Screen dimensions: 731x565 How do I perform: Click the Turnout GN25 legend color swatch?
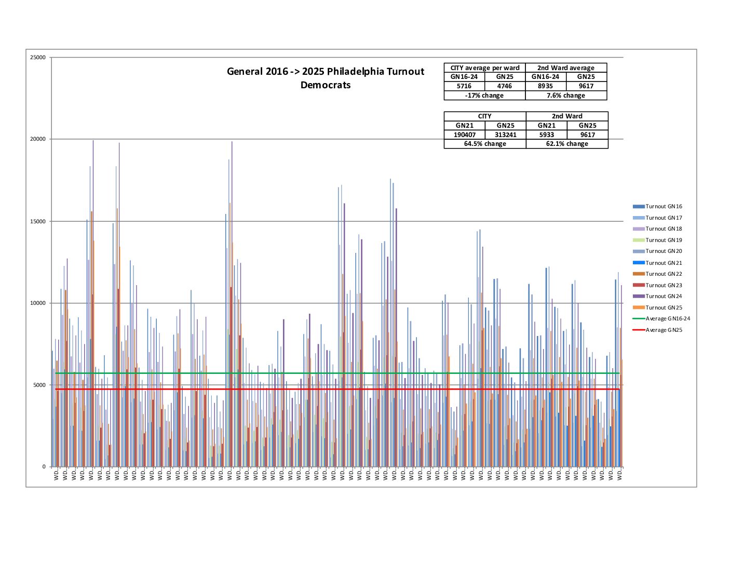point(638,307)
